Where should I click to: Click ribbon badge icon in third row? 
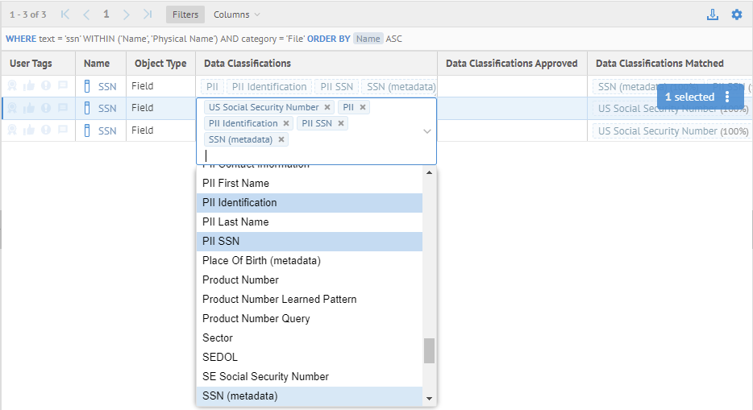13,130
